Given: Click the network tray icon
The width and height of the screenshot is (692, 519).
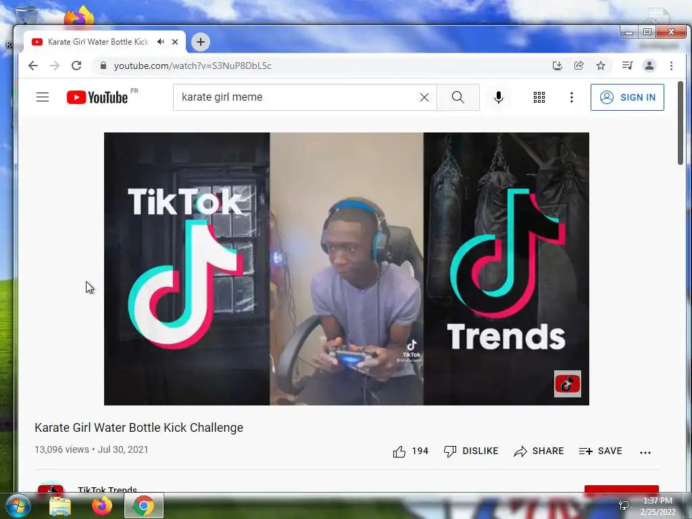Looking at the screenshot, I should [x=624, y=505].
